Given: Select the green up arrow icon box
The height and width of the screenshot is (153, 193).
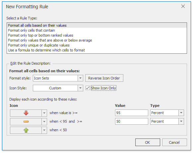Looking at the screenshot, I should click(26, 130).
